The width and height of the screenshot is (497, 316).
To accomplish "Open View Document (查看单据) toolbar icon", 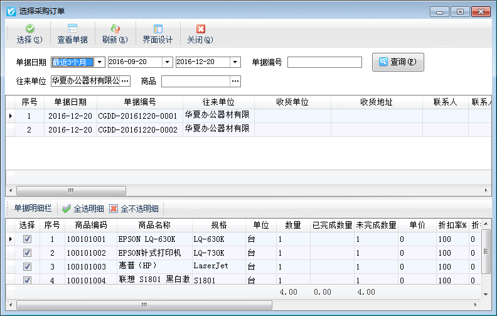I will [x=72, y=29].
